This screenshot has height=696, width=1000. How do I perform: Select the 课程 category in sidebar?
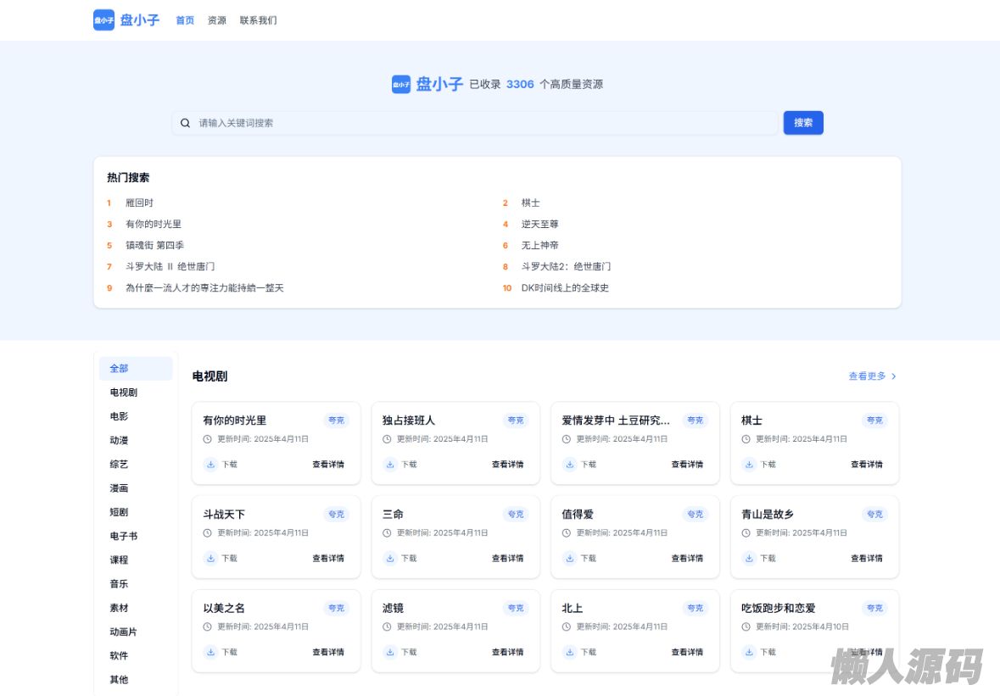pyautogui.click(x=136, y=560)
